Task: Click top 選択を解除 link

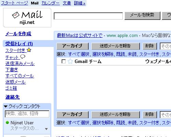Action: coord(103,54)
